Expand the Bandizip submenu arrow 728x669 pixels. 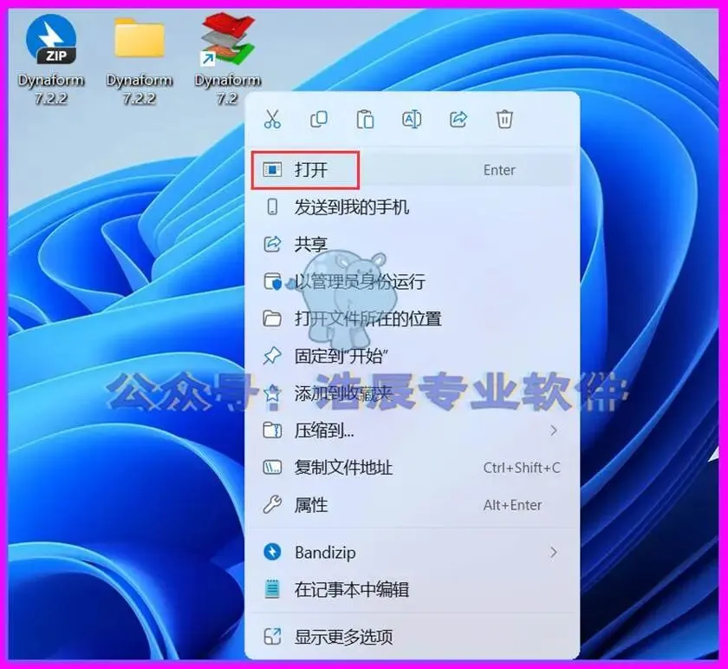coord(554,553)
